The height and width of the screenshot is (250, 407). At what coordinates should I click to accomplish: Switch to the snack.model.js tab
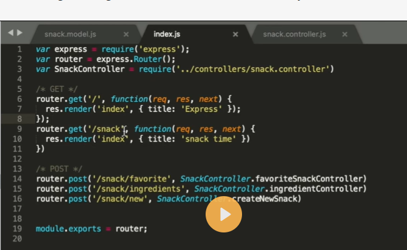click(70, 35)
